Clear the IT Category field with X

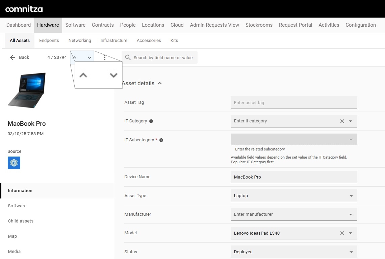(x=342, y=121)
